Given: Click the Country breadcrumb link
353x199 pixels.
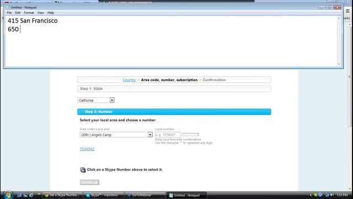Looking at the screenshot, I should [x=129, y=80].
